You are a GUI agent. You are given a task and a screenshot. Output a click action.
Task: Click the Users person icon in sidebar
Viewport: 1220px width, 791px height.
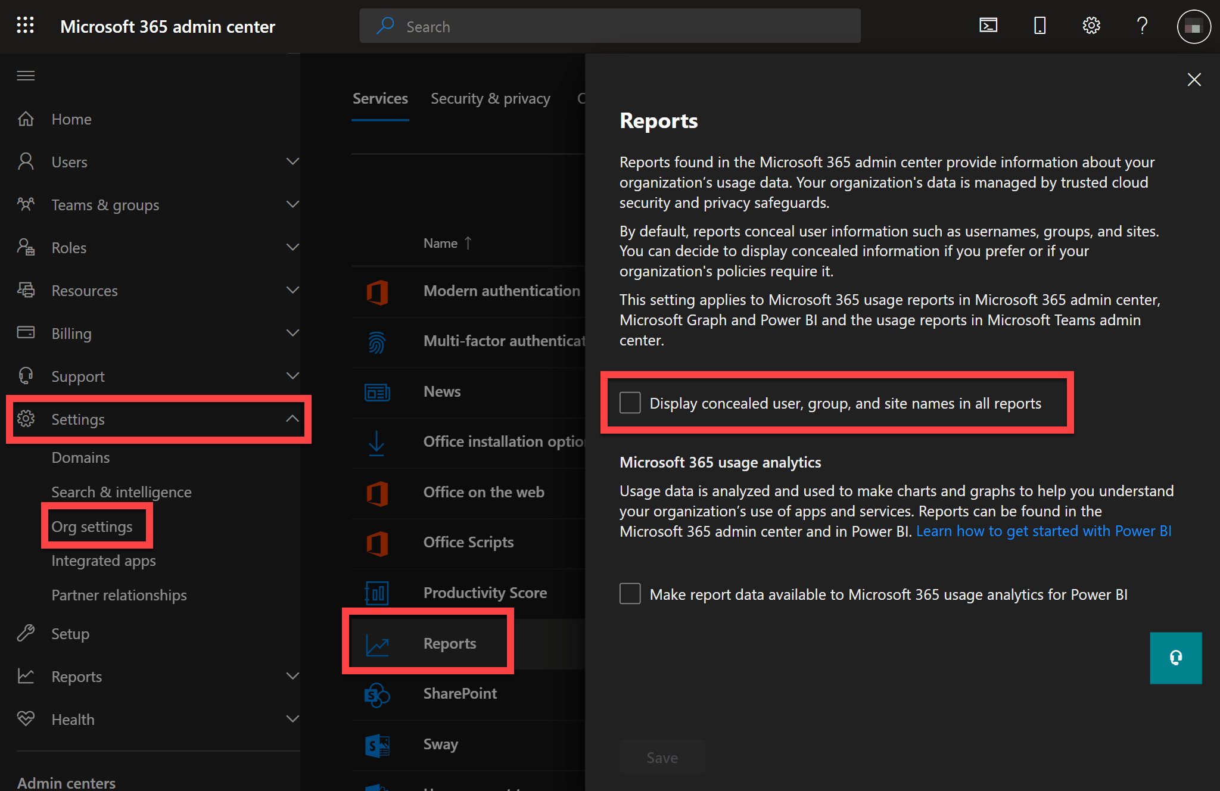[x=26, y=161]
